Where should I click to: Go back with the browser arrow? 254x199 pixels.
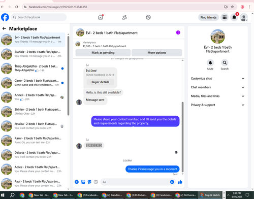tap(2, 7)
